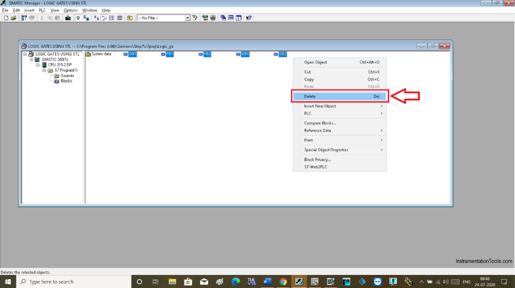The height and width of the screenshot is (288, 515).
Task: Click the Cut scissors toolbar icon
Action: click(42, 18)
